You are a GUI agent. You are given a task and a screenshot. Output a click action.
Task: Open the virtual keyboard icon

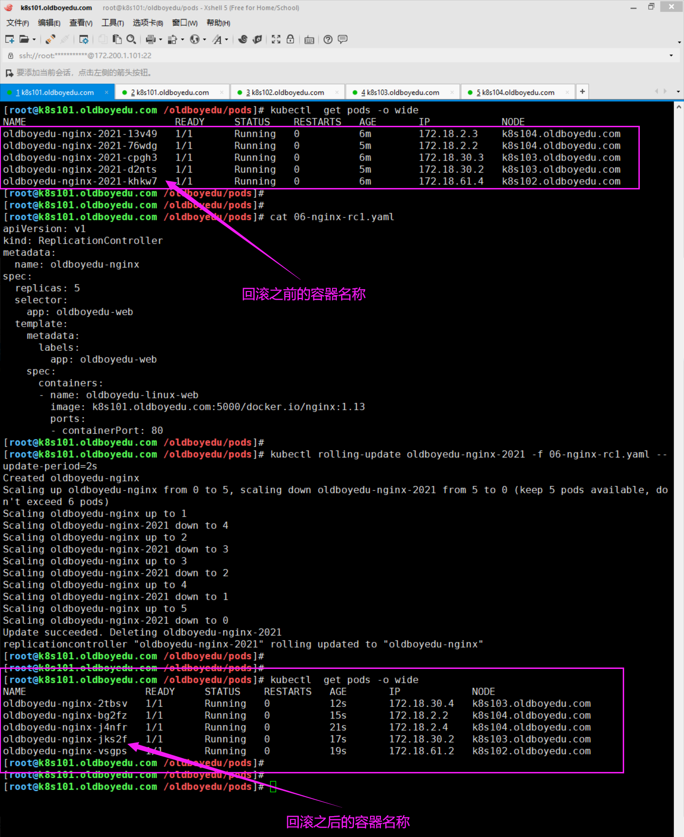309,39
